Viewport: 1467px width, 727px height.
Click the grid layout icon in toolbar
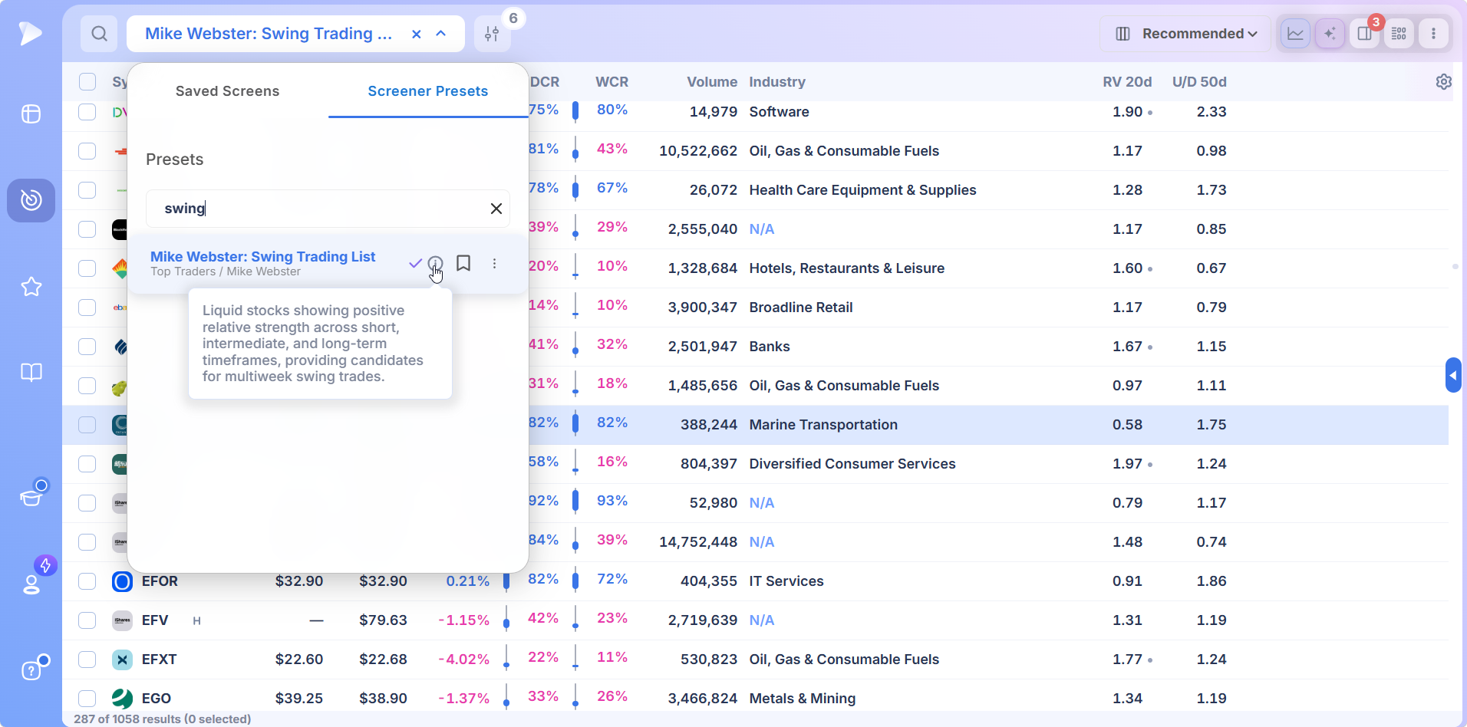[x=1399, y=34]
